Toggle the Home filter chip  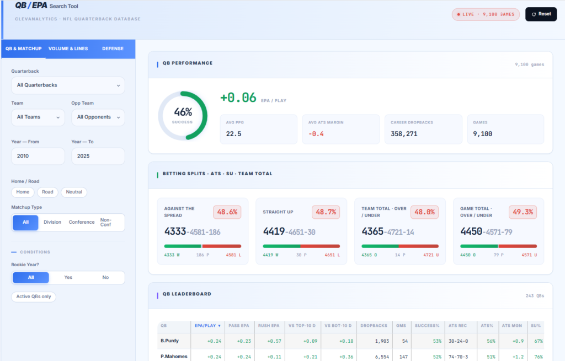pyautogui.click(x=23, y=192)
